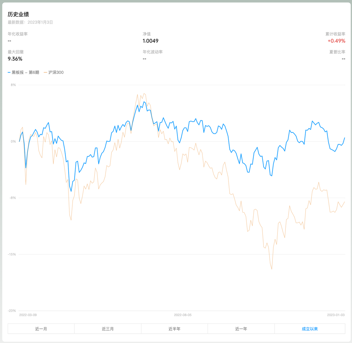Click the 2022-08-05 date axis label

(183, 315)
